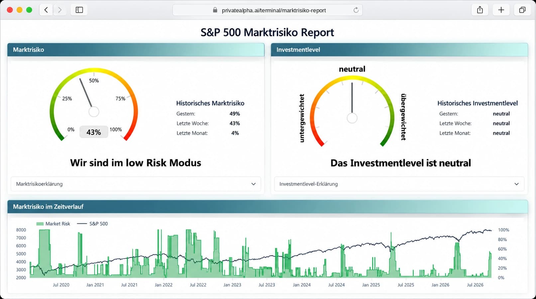Screen dimensions: 536x299
Task: Expand the Investmentlevel-Erklärung dropdown
Action: coord(399,184)
